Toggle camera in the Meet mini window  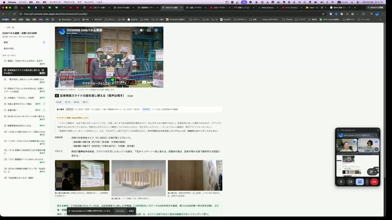pos(350,182)
